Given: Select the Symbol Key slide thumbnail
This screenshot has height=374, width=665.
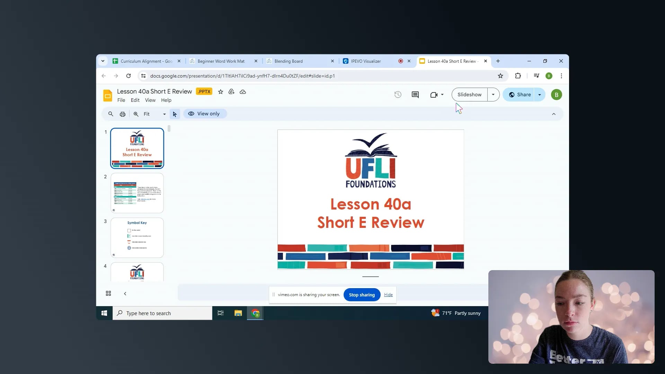Looking at the screenshot, I should [137, 238].
